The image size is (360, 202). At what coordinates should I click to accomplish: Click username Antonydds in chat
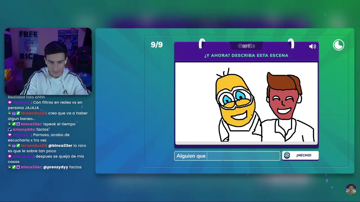[24, 129]
